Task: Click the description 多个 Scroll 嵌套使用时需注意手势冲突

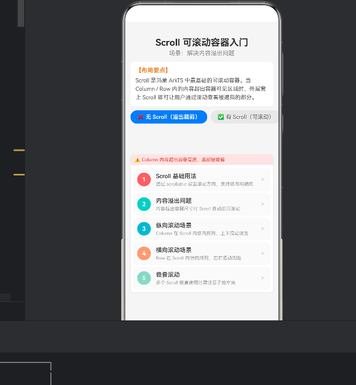Action: point(196,283)
